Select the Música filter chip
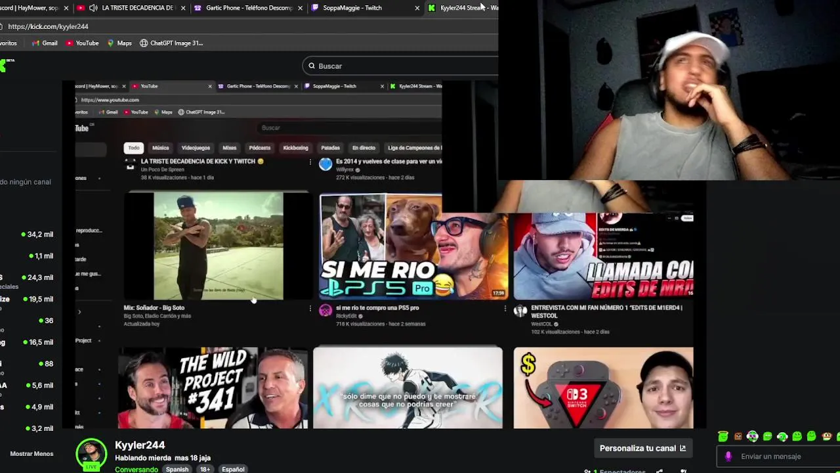This screenshot has width=840, height=473. coord(160,148)
